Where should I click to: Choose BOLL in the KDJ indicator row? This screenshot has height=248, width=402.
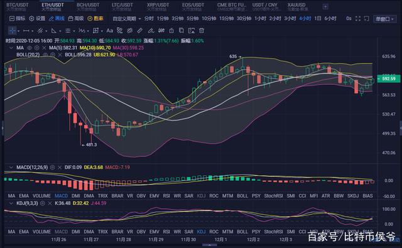[242, 232]
